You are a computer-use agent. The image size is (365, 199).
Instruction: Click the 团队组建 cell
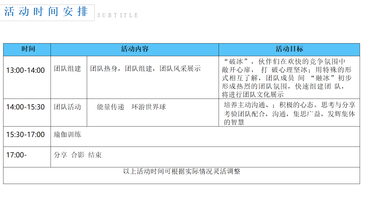coord(69,77)
